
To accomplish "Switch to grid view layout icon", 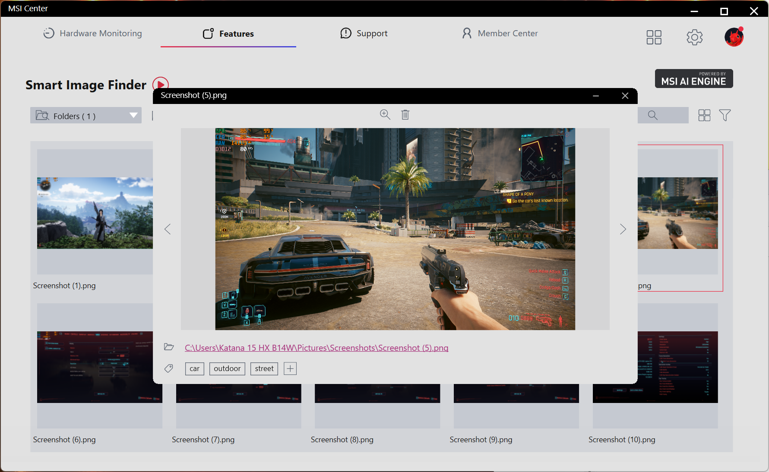I will click(x=704, y=115).
